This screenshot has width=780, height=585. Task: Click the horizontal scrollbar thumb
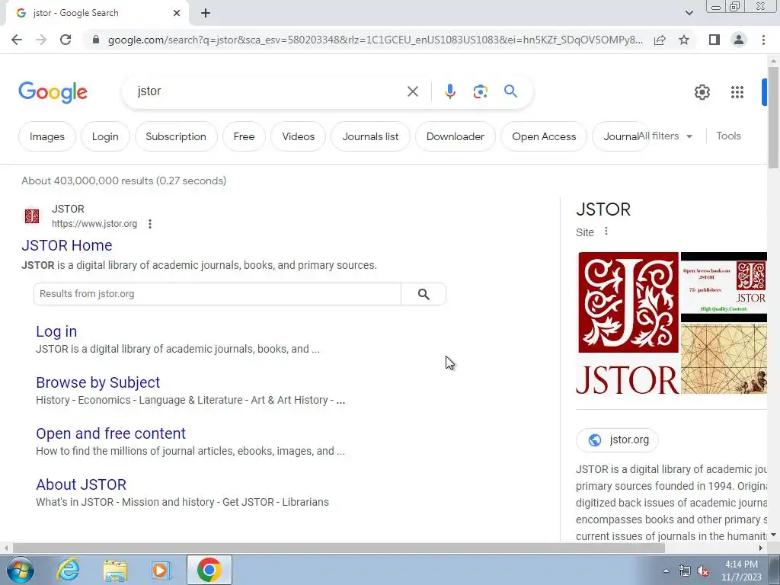click(339, 548)
